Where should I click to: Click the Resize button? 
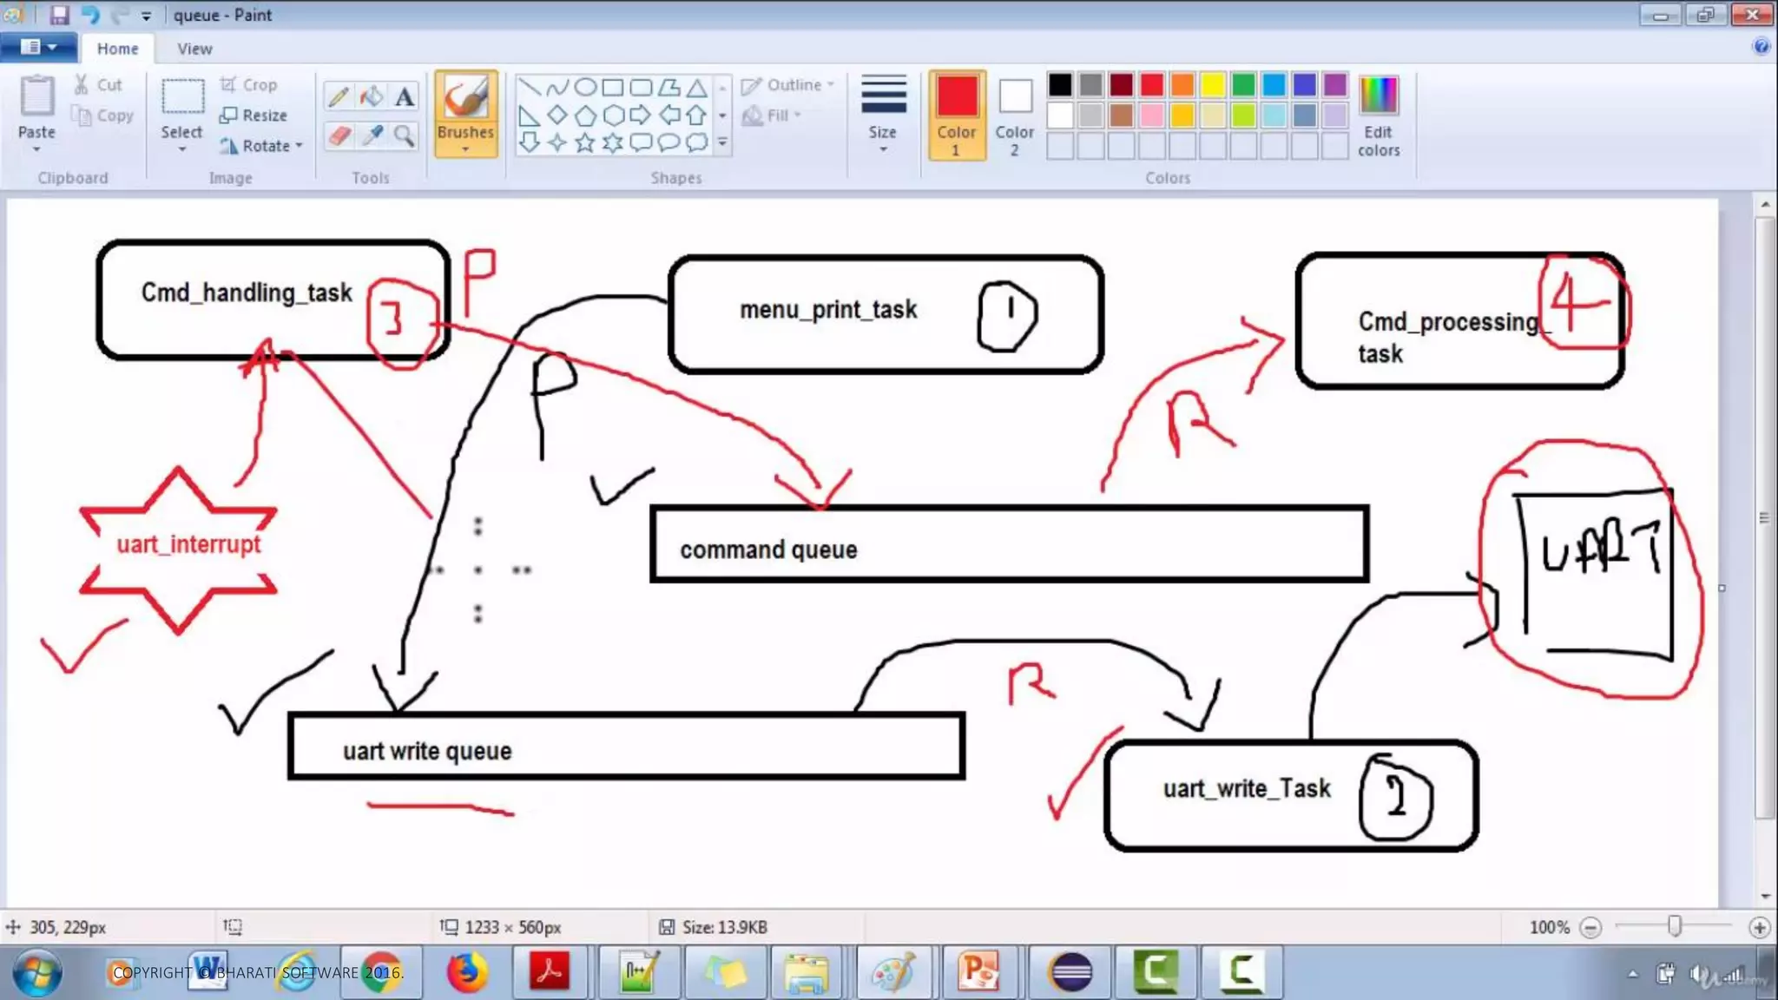pos(254,115)
